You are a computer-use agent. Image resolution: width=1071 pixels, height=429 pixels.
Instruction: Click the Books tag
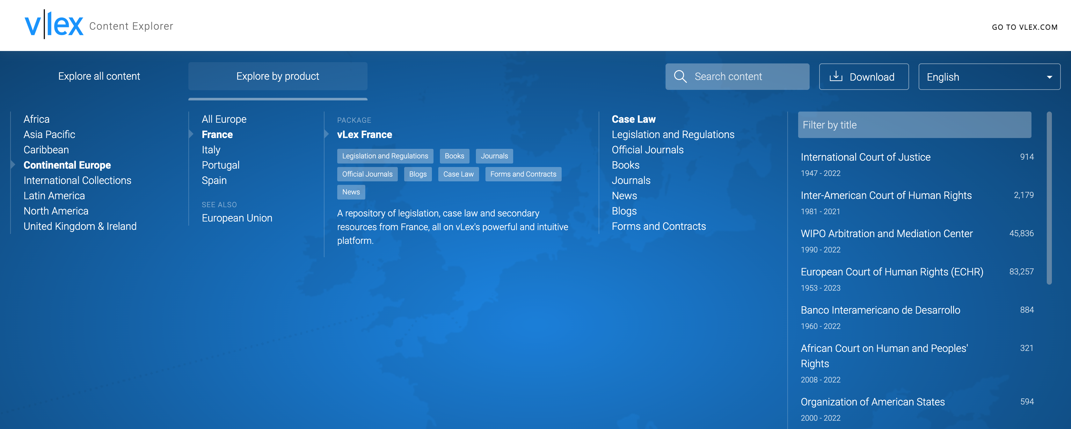(455, 156)
